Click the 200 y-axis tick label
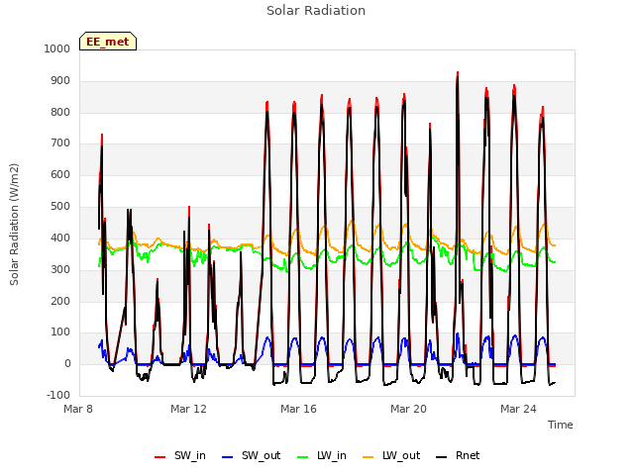Image resolution: width=634 pixels, height=475 pixels. (60, 301)
